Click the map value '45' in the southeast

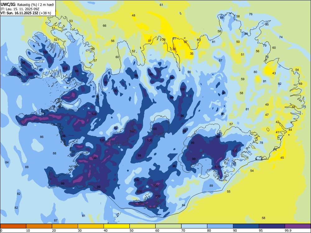(282, 158)
